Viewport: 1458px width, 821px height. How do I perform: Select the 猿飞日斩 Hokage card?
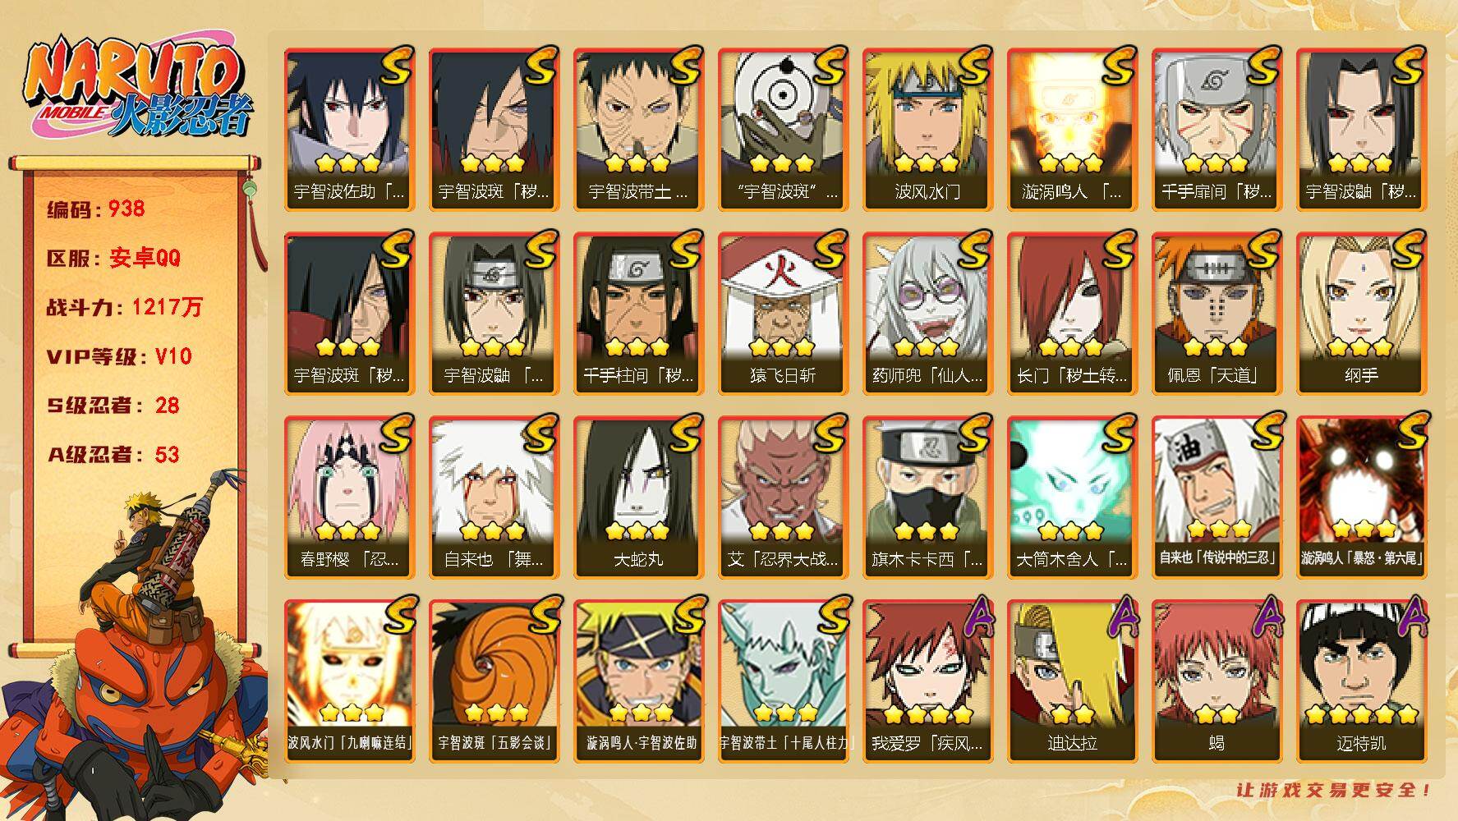coord(783,314)
